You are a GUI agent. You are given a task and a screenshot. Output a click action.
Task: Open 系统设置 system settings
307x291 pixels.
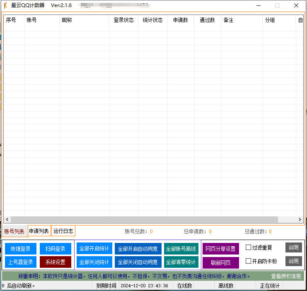pos(56,262)
